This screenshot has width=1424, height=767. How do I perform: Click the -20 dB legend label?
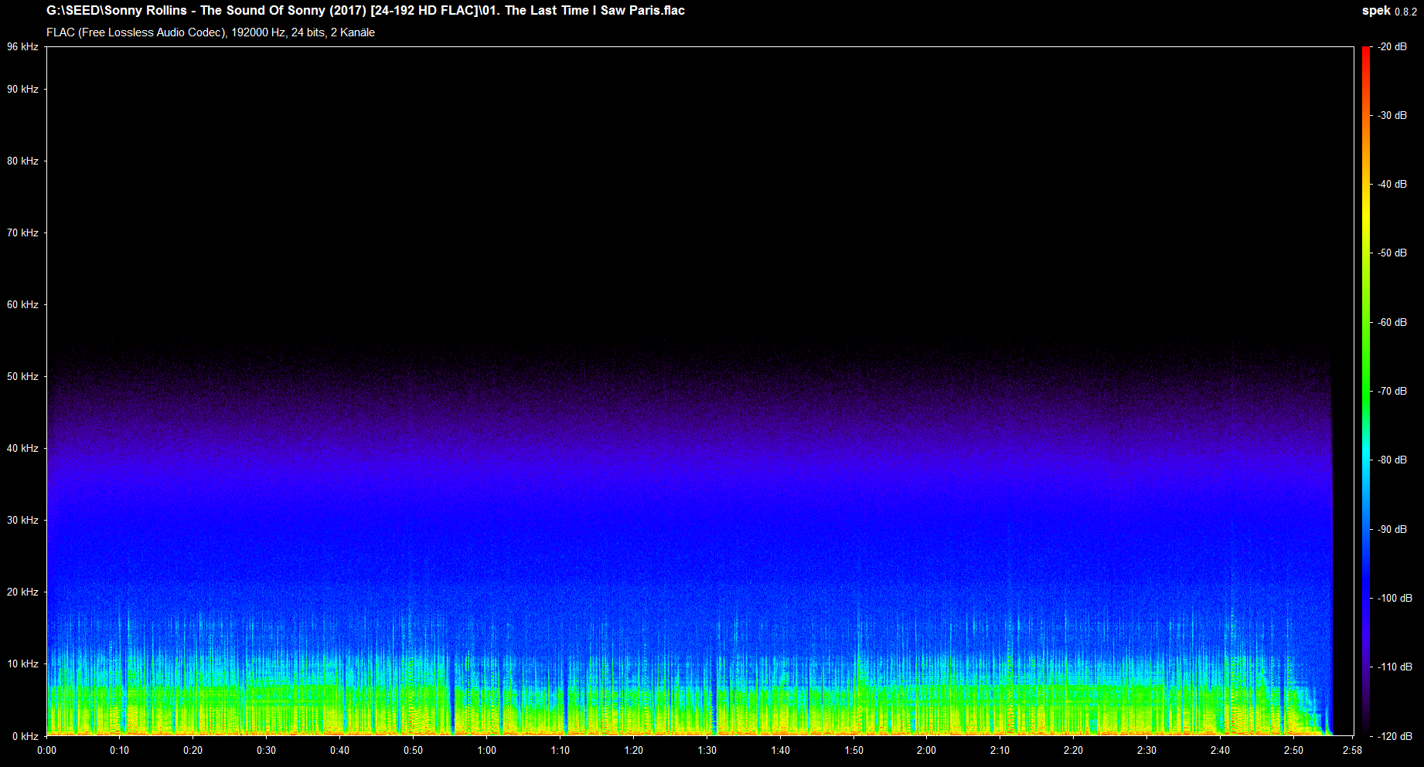(x=1392, y=47)
